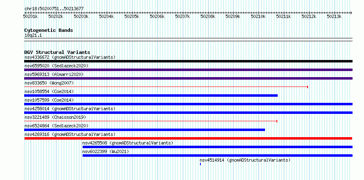Click the blue nsv4258014 variant bar
The image size is (364, 180).
(188, 113)
